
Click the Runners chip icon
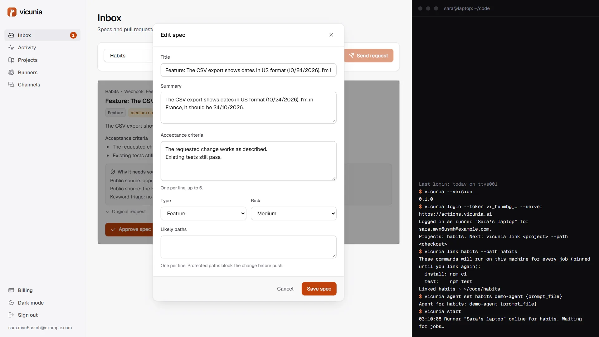[11, 72]
